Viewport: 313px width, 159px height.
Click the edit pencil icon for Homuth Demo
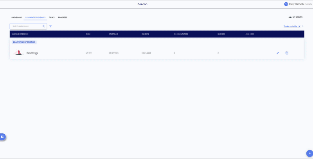(x=278, y=53)
